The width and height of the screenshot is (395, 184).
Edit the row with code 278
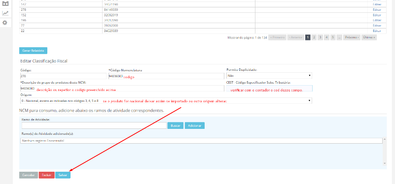click(377, 9)
